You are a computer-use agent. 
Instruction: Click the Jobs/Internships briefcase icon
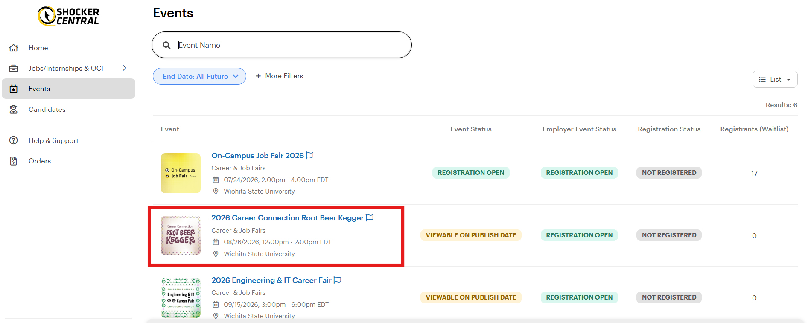14,68
